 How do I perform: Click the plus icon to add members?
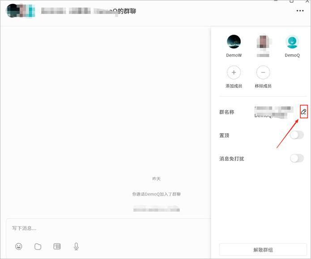tap(234, 72)
